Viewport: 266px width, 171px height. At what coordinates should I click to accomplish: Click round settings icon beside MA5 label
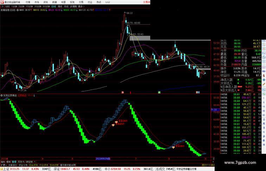(x=18, y=10)
